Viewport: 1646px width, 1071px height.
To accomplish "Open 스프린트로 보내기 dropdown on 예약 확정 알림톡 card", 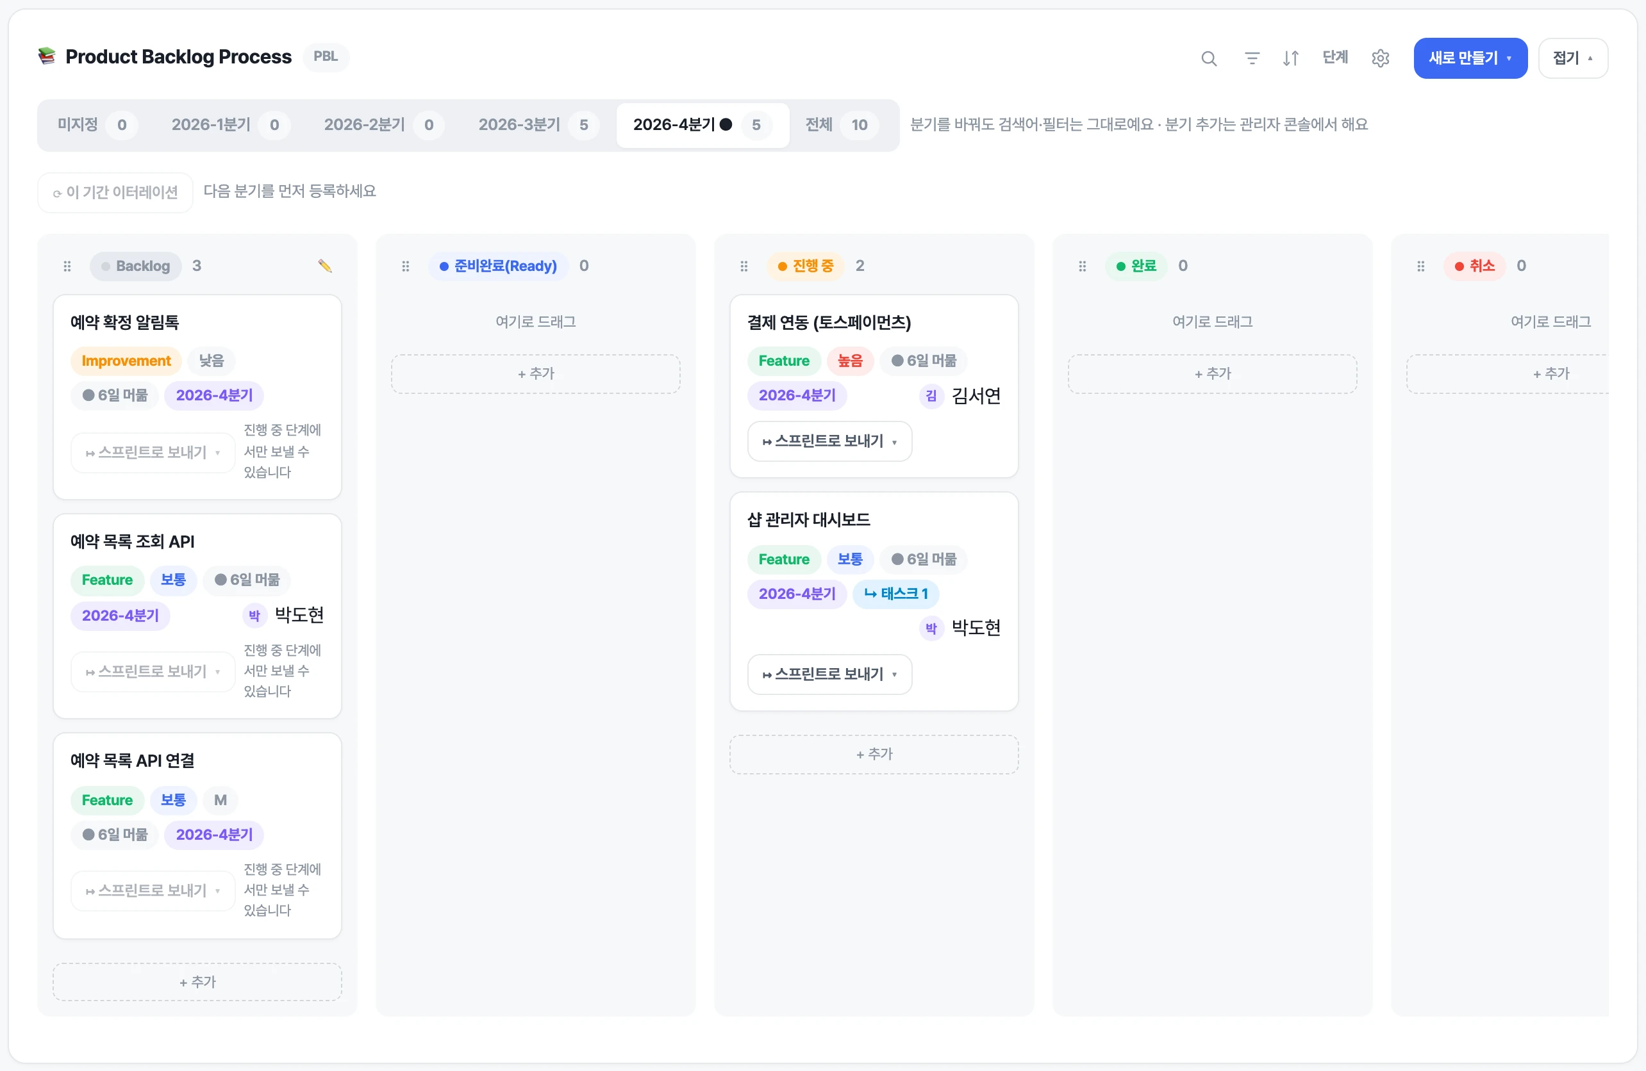I will pos(153,454).
